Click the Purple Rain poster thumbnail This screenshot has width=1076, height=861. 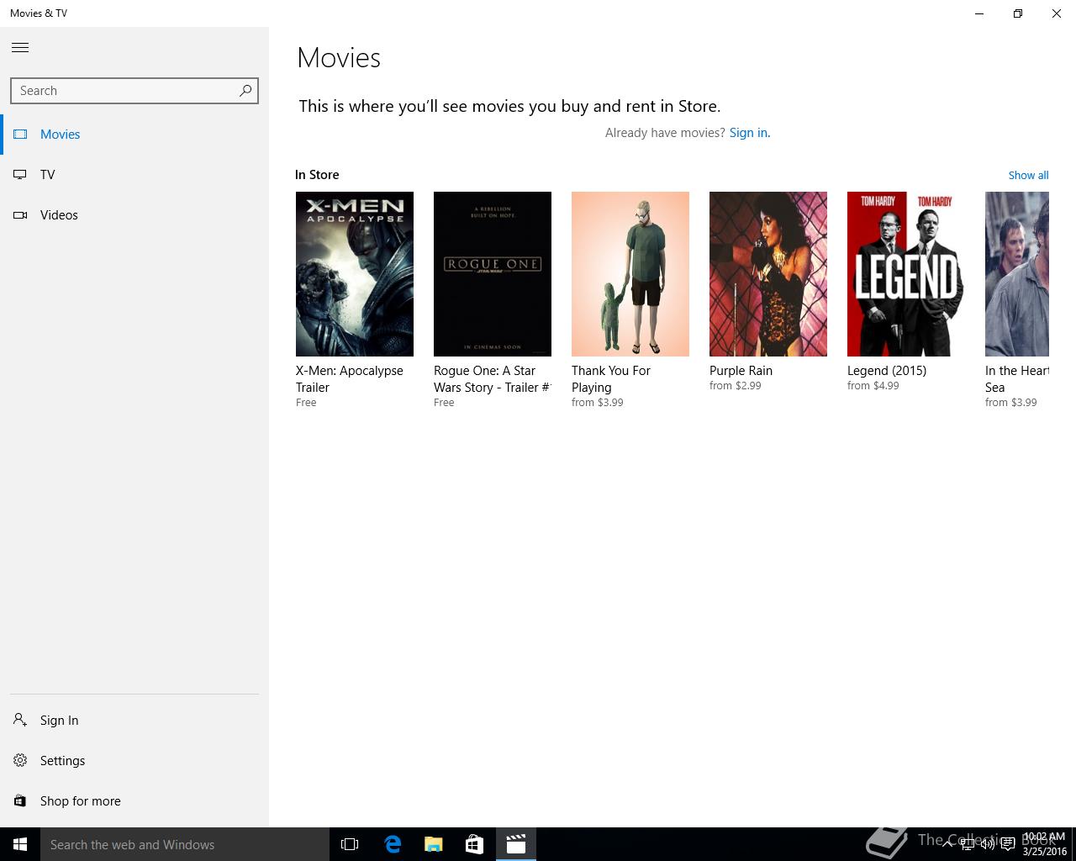click(x=768, y=274)
